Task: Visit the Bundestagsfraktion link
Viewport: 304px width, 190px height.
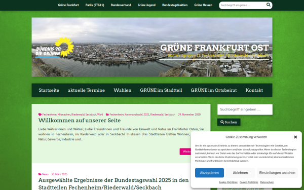Action: click(x=175, y=5)
